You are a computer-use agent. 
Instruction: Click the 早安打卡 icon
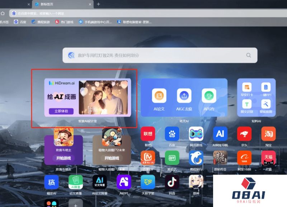246,86
